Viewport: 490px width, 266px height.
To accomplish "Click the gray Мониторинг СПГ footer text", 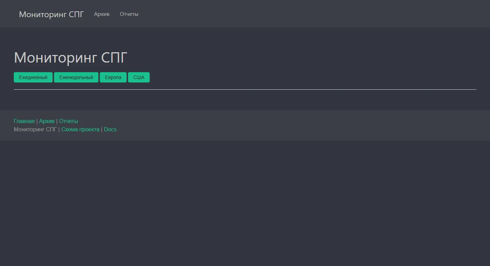I will 35,129.
